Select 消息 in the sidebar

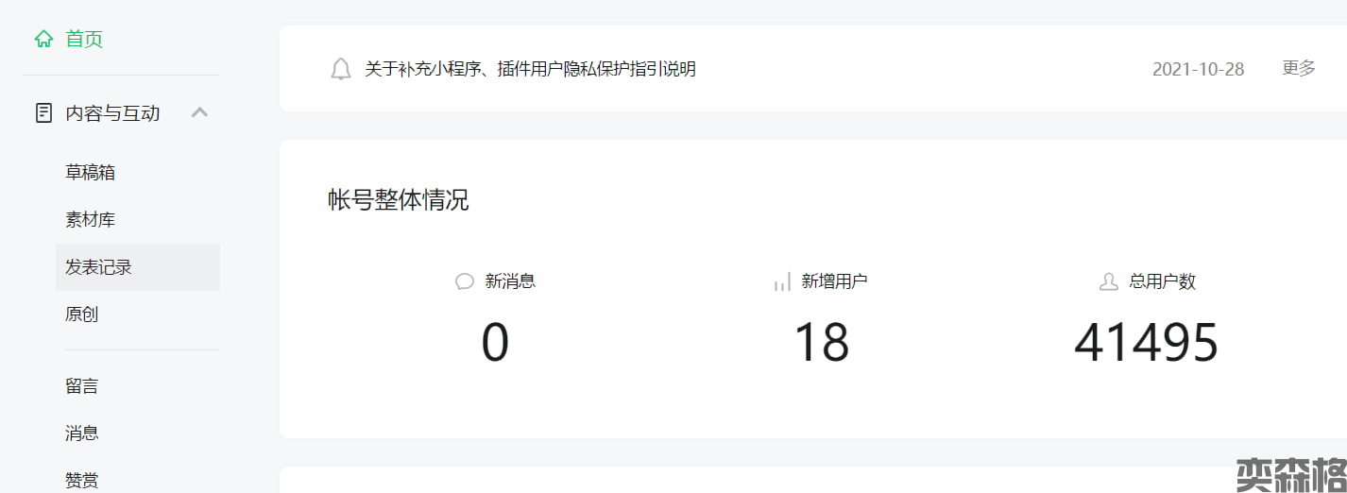(82, 433)
